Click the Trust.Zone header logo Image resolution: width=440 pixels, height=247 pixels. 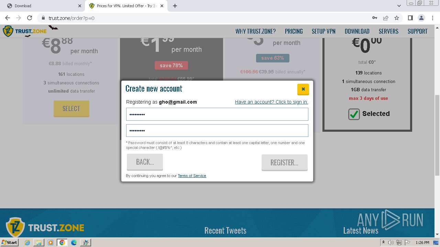tap(25, 31)
